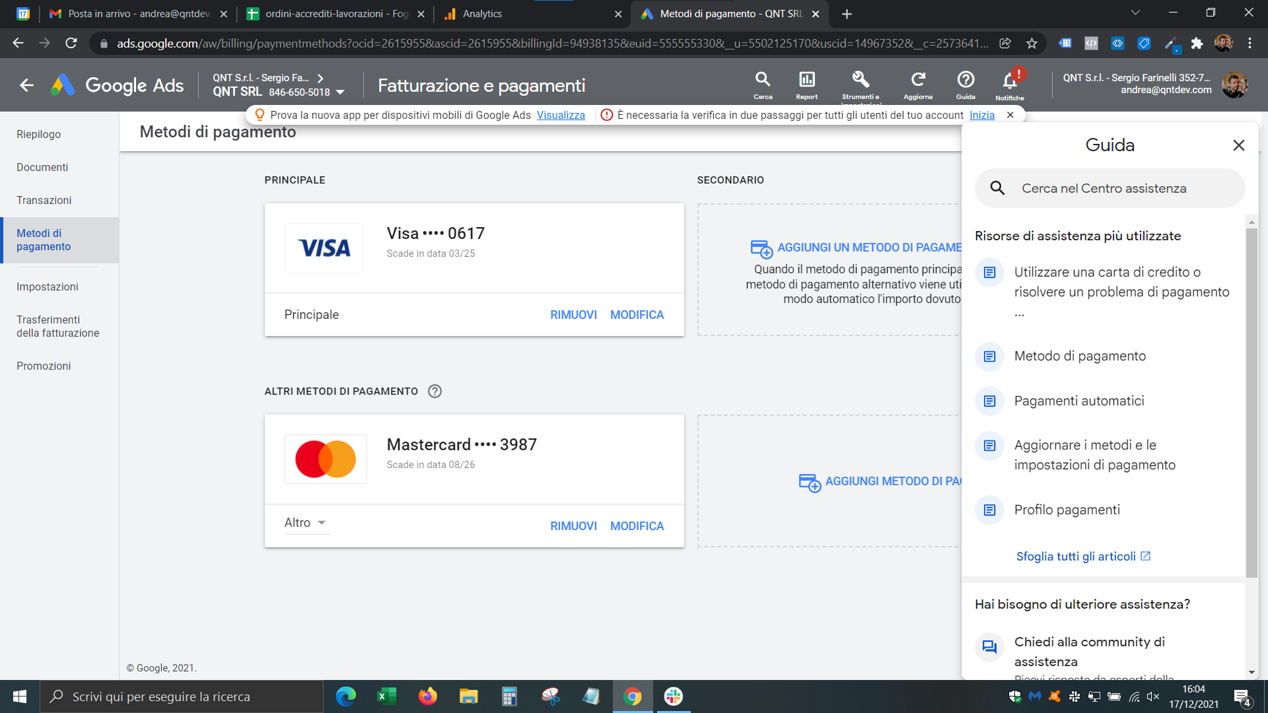Open Trasferimenti della fatturazione in sidebar

(x=57, y=326)
